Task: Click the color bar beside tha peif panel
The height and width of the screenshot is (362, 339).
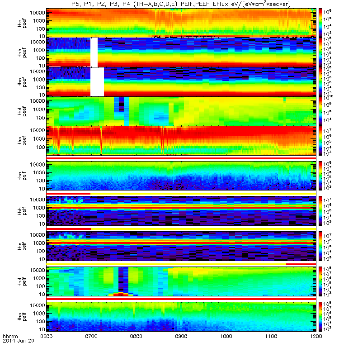Action: pyautogui.click(x=320, y=176)
